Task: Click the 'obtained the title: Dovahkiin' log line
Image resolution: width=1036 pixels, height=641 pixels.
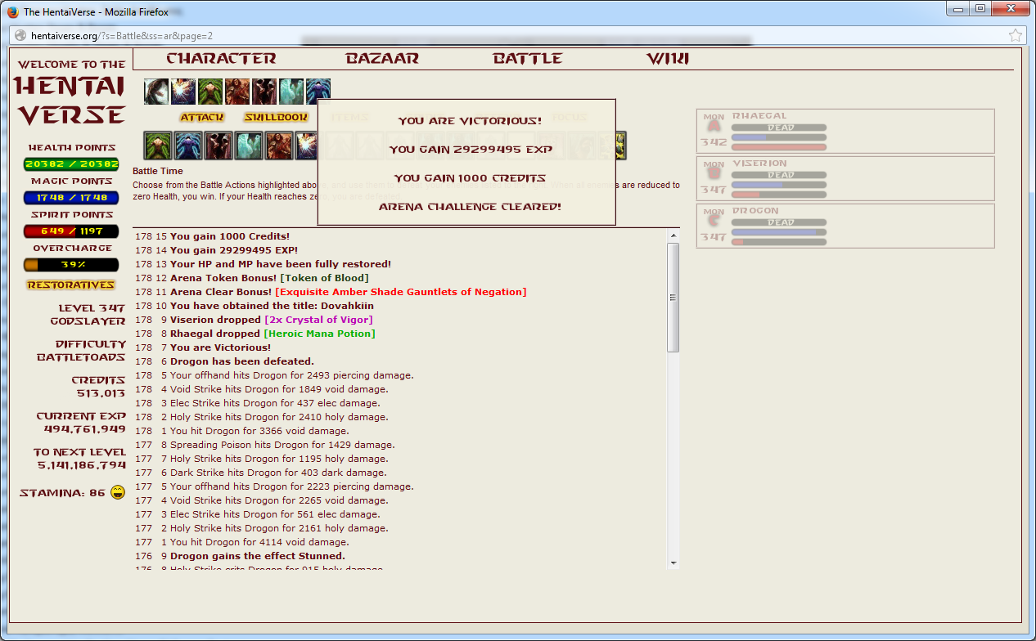Action: click(x=272, y=306)
